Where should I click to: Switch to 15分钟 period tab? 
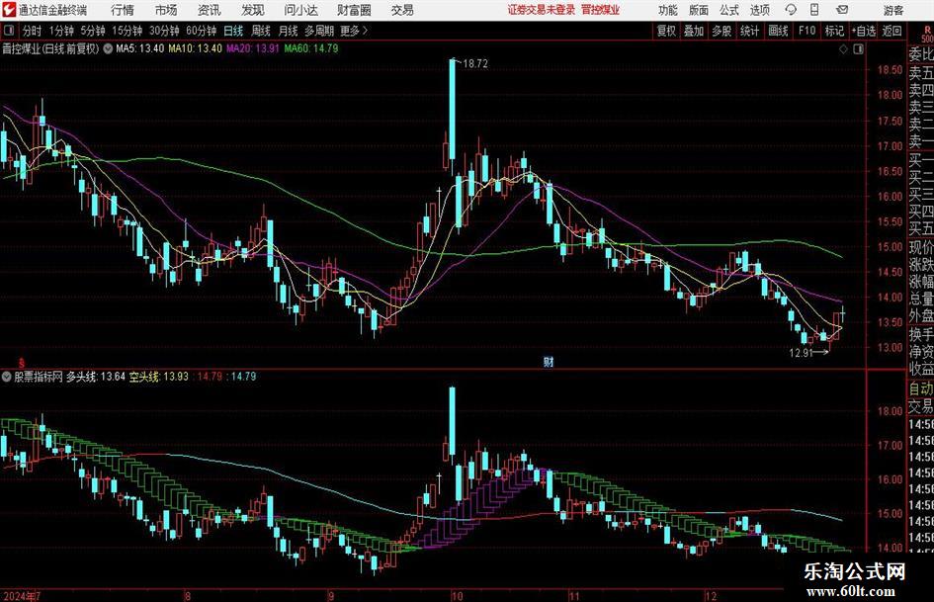(127, 31)
